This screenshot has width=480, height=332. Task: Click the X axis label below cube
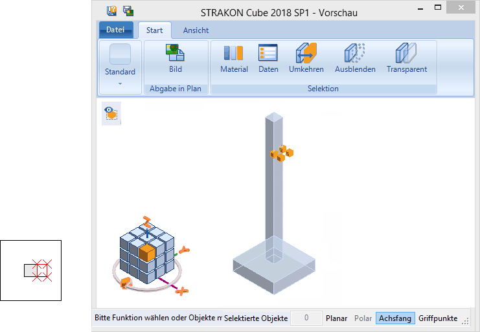click(182, 291)
